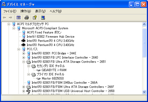Open the 表示(V) menu

click(40, 11)
